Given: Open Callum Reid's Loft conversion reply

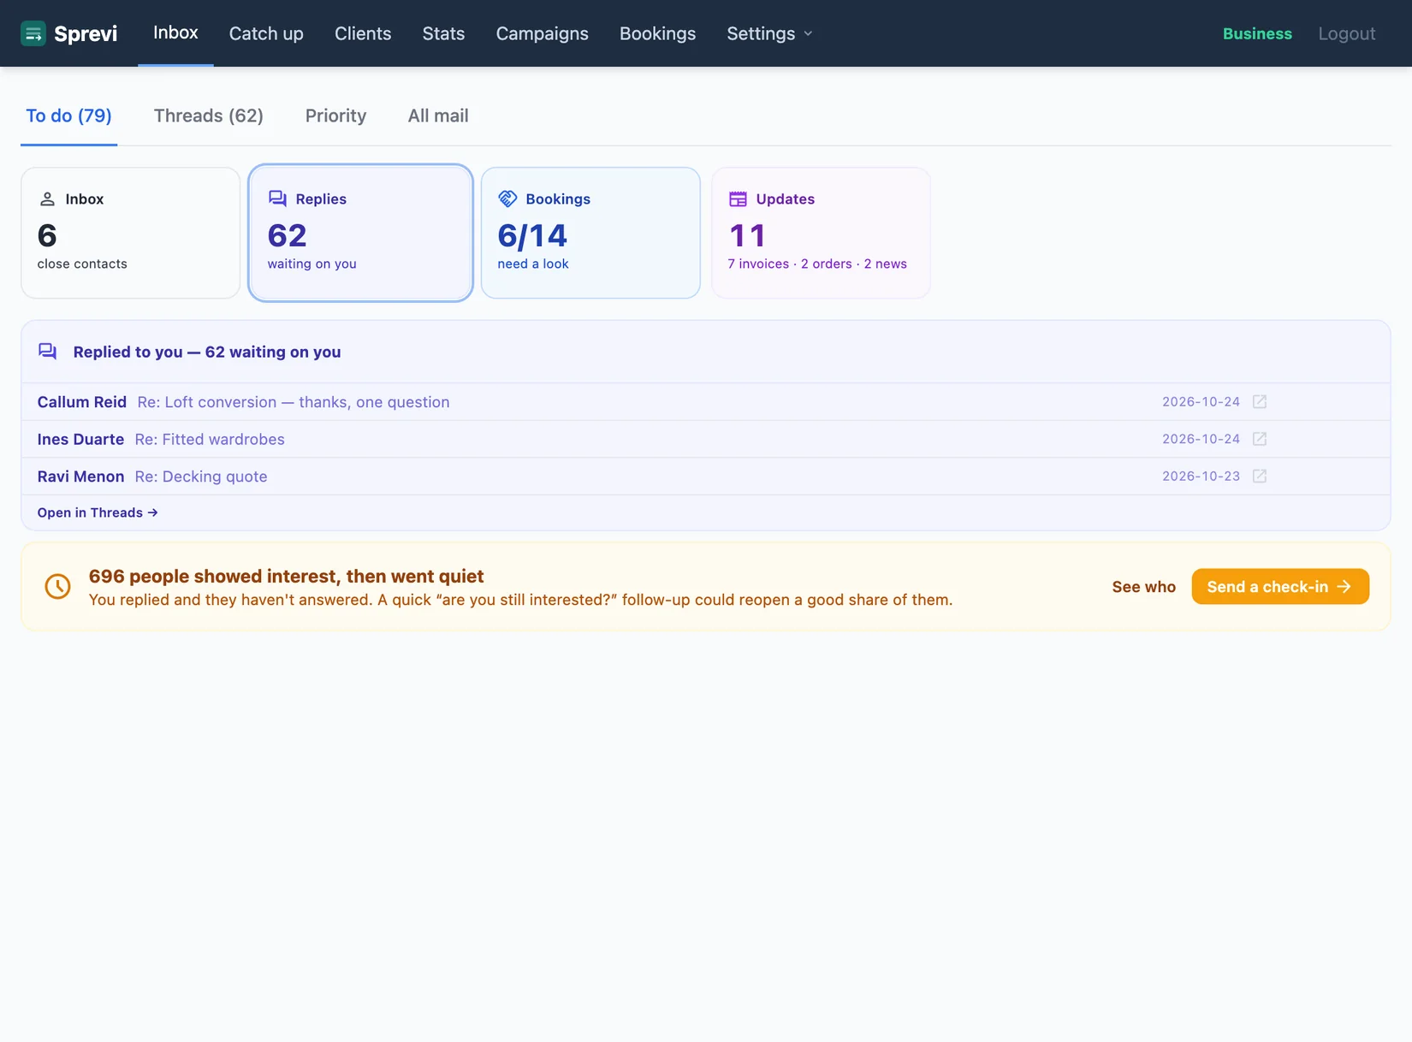Looking at the screenshot, I should [x=706, y=402].
